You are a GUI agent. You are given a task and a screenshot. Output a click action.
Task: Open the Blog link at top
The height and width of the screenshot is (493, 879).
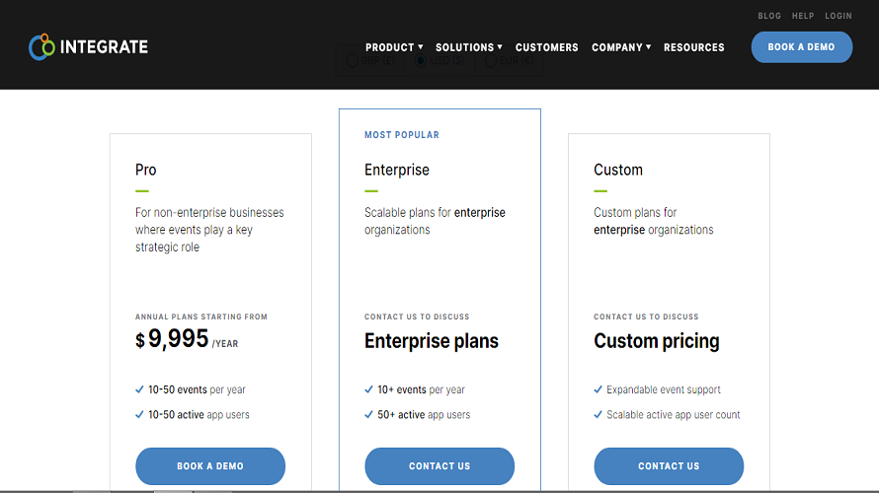[x=769, y=16]
